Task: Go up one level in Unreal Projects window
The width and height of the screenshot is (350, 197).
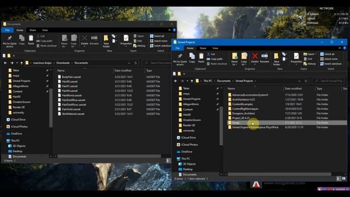Action: click(192, 81)
